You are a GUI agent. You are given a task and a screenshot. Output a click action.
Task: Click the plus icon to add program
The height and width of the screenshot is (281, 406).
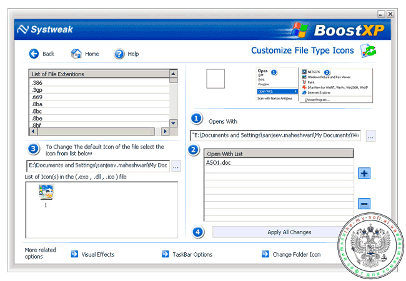[365, 173]
